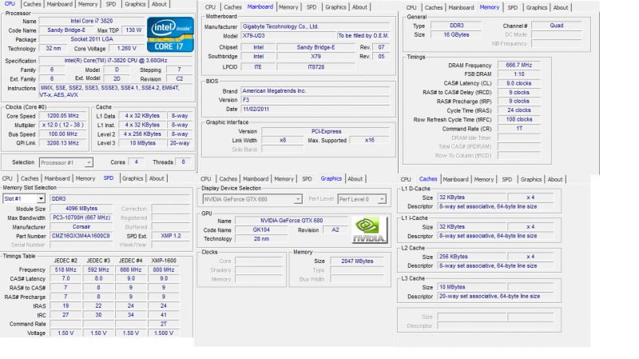
Task: Switch to CPU tab in the Motherboard info window
Action: click(x=210, y=7)
